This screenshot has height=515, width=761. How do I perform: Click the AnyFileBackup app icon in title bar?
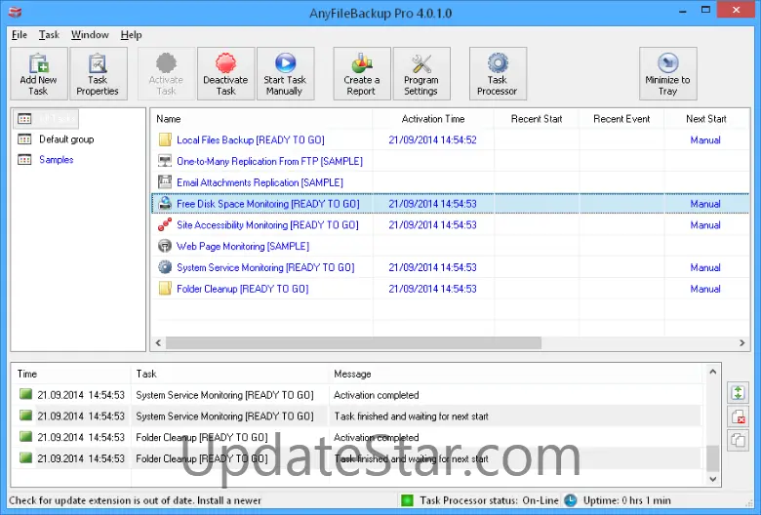pos(15,12)
